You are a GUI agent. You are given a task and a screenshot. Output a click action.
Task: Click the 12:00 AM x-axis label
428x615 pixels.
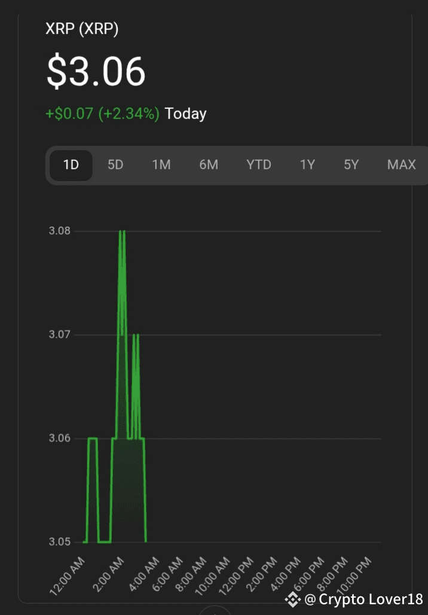[68, 576]
